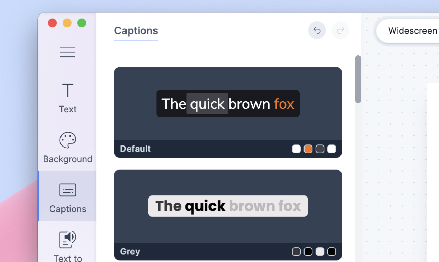Pick light grey swatch in Grey row
Image resolution: width=439 pixels, height=262 pixels.
(320, 252)
